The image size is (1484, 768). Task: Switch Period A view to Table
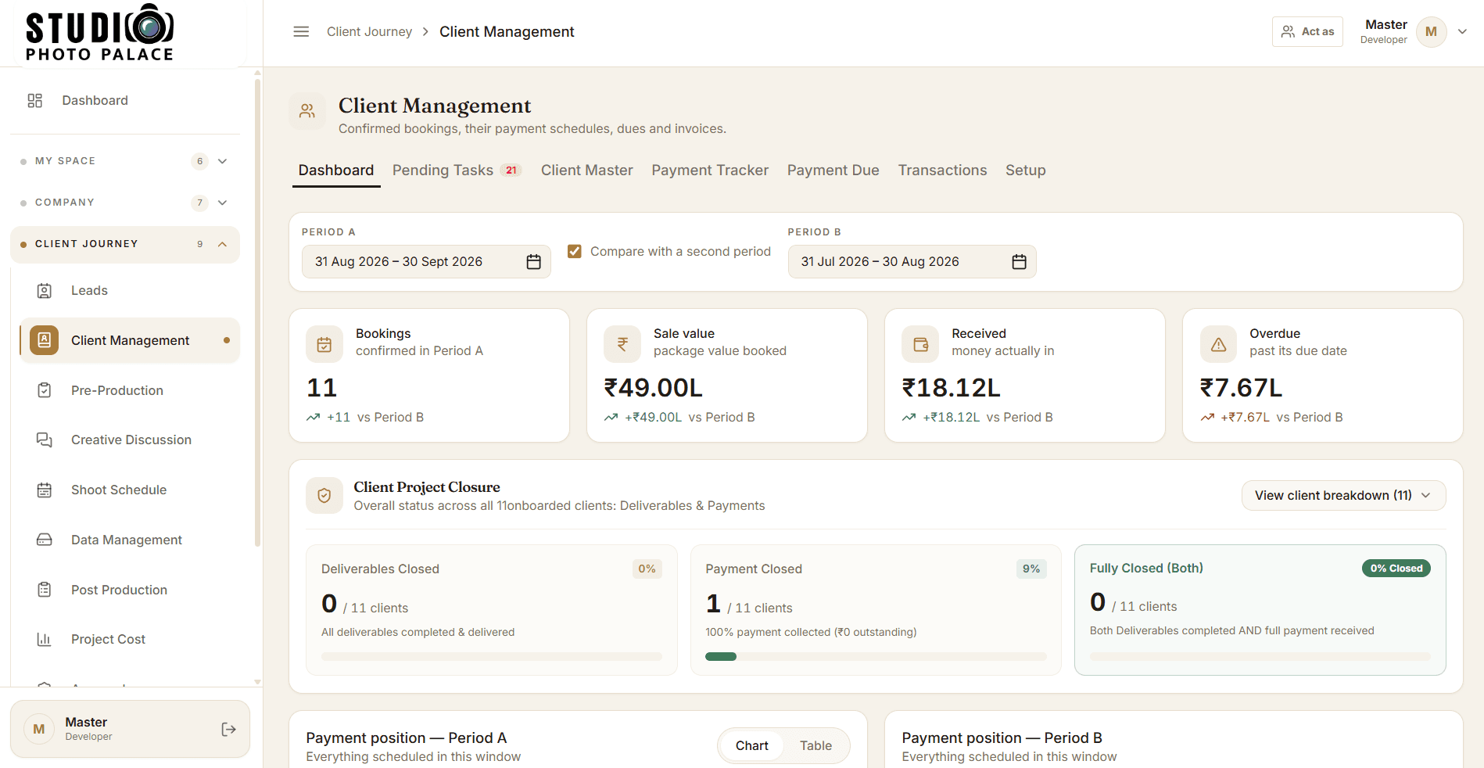(x=815, y=745)
